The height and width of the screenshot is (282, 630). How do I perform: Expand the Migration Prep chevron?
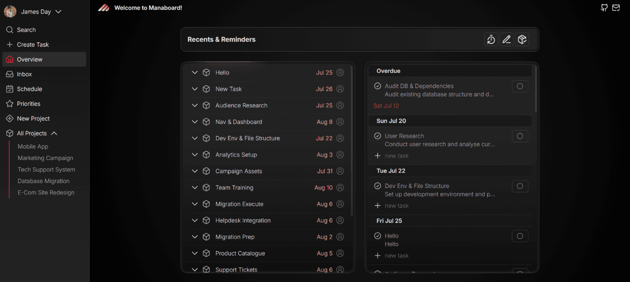click(194, 237)
